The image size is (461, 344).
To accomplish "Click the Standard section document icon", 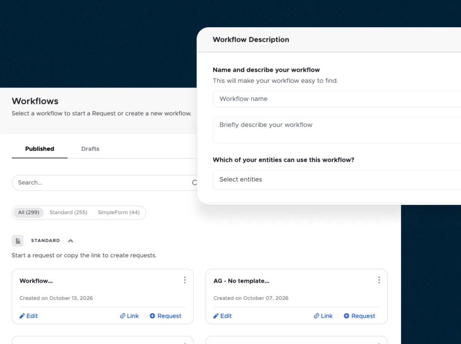I will point(18,241).
